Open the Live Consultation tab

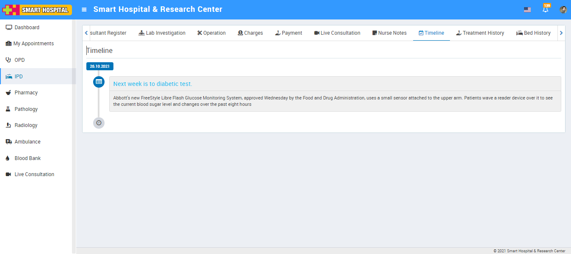337,33
